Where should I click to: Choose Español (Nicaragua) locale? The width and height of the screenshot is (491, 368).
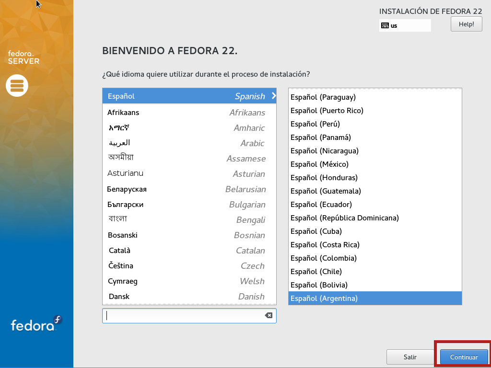[x=375, y=151]
